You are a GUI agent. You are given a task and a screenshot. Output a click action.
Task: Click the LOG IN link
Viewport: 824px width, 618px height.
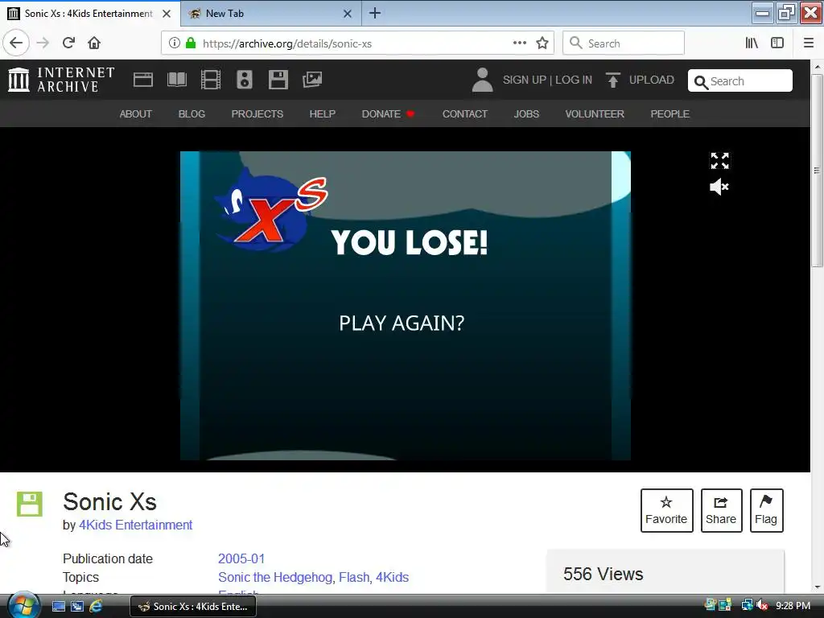[574, 80]
